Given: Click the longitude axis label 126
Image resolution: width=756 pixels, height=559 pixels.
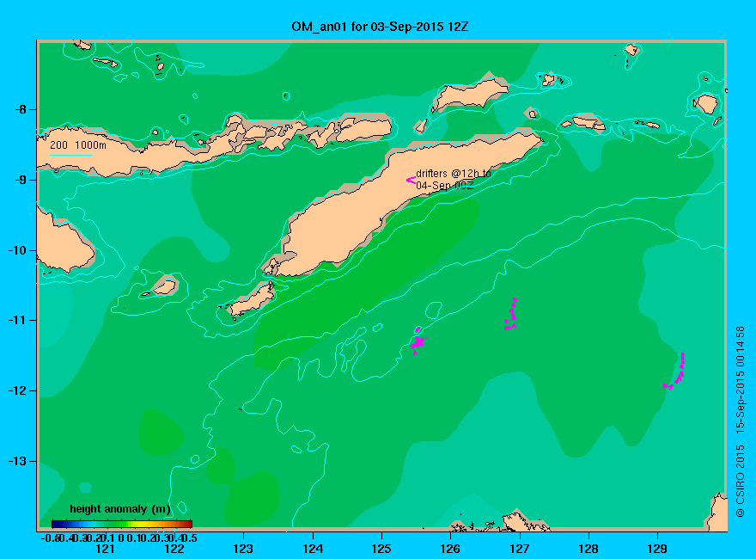Looking at the screenshot, I should click(450, 549).
